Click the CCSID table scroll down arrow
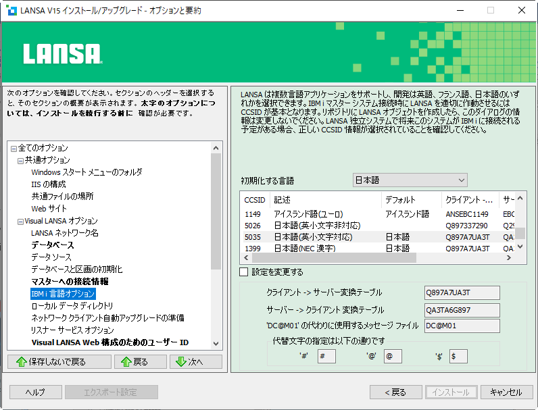The height and width of the screenshot is (410, 538). click(x=520, y=247)
